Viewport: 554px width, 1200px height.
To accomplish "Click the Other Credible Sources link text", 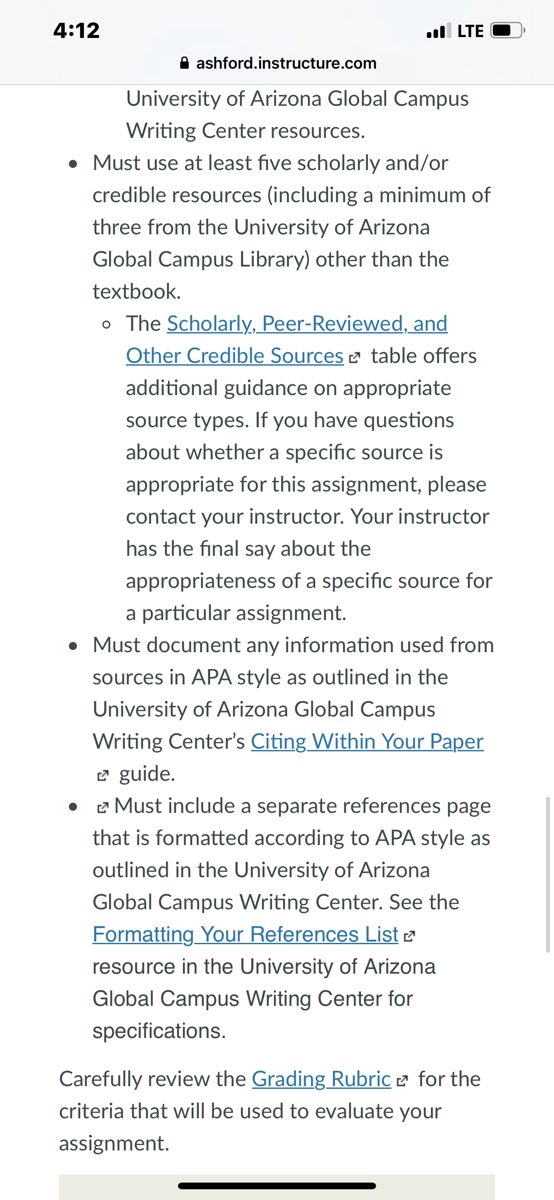I will pos(235,356).
